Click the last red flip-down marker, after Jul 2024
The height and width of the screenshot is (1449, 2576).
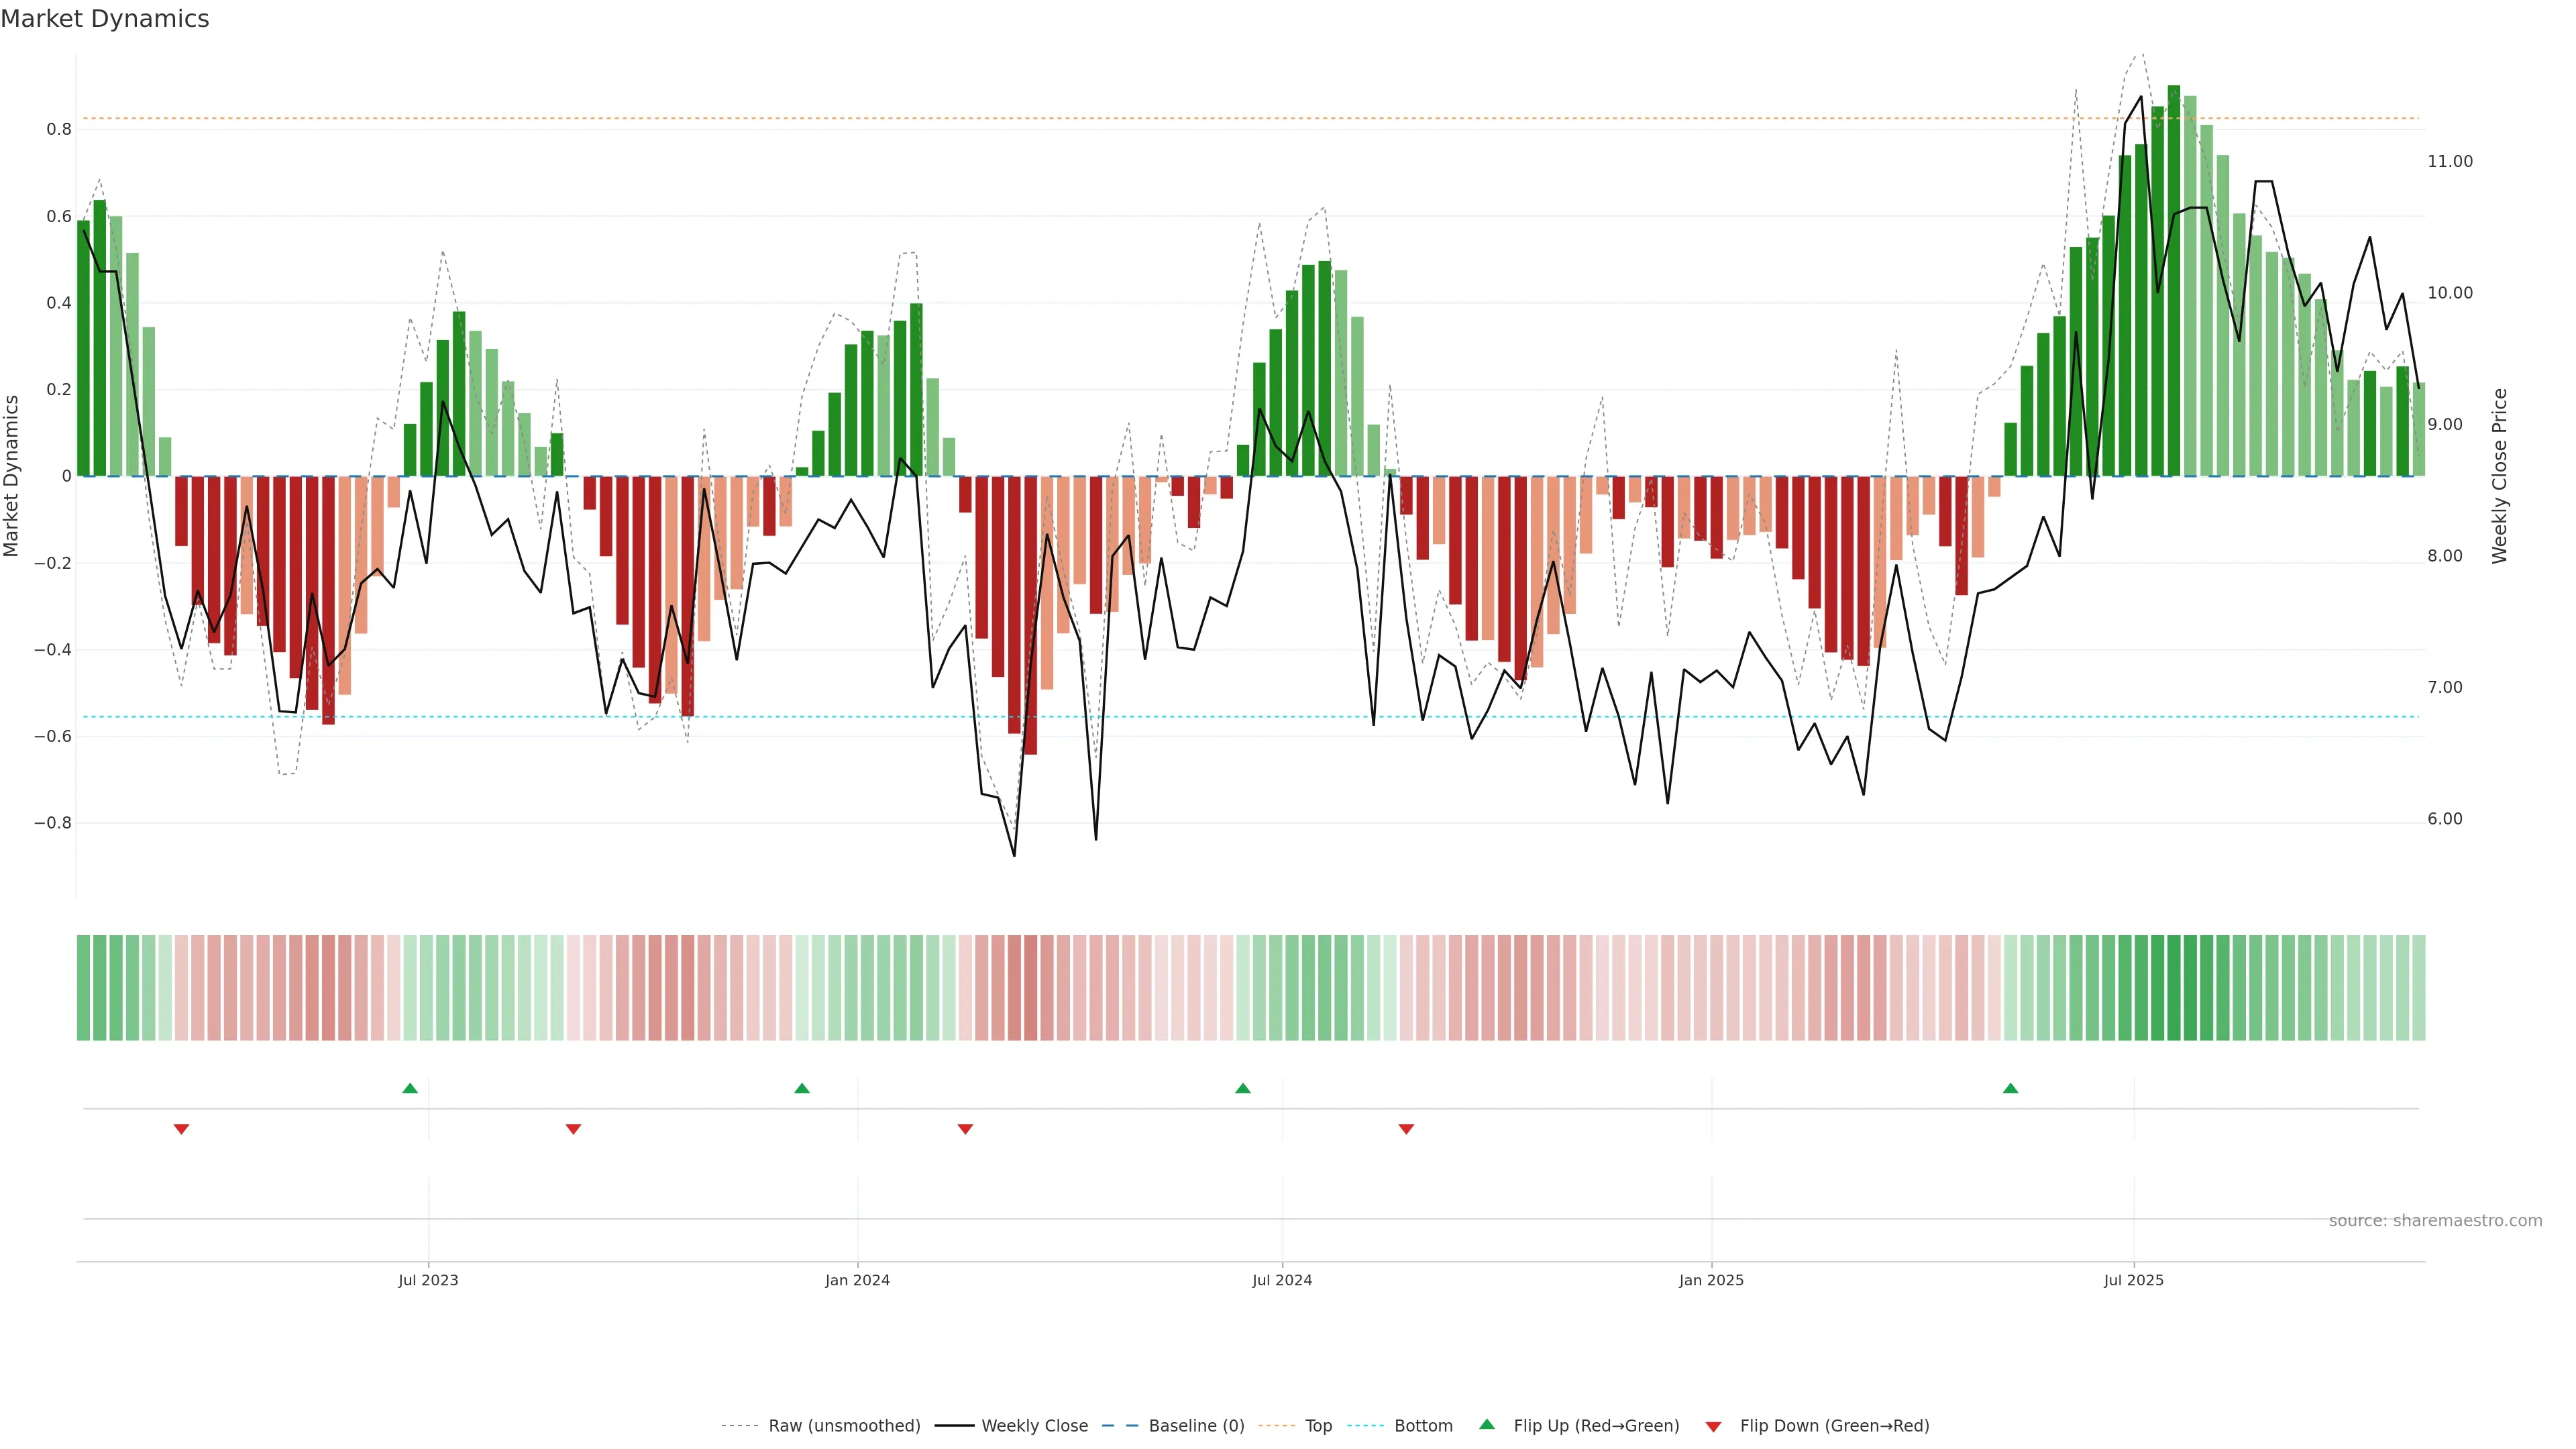(x=1405, y=1129)
